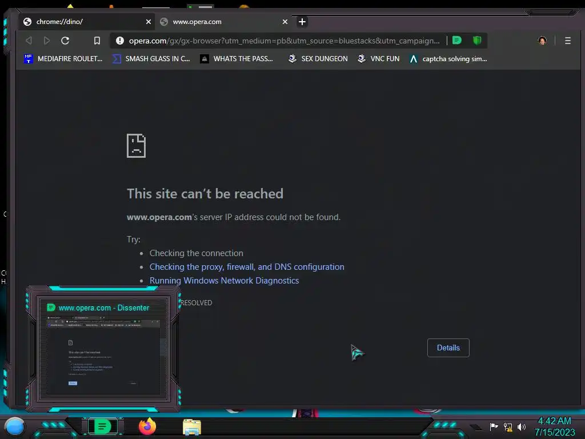Close the chrome://dino/ tab
585x439 pixels.
149,22
